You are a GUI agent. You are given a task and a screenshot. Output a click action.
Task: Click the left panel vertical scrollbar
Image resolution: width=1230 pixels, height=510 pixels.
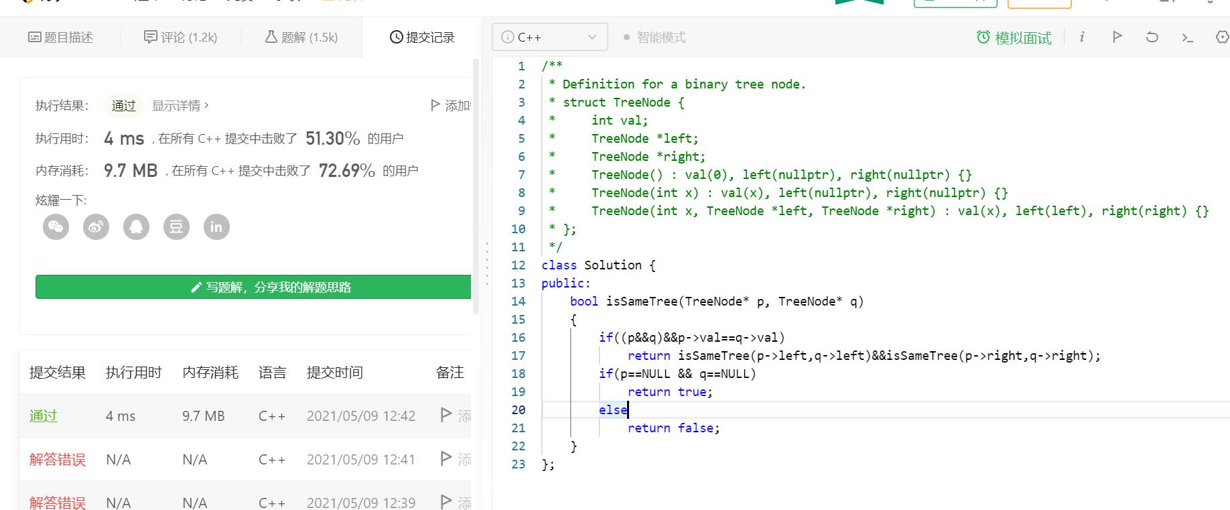click(476, 186)
